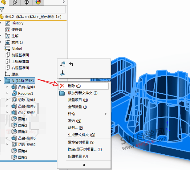Screen dimensions: 190x170
Task: Open the DisplayManager color ball tab
Action: tap(38, 2)
